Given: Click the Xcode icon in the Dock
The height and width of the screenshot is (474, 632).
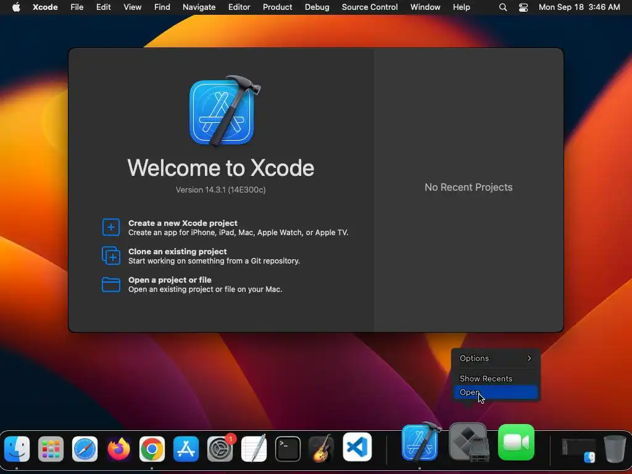Looking at the screenshot, I should pyautogui.click(x=420, y=443).
